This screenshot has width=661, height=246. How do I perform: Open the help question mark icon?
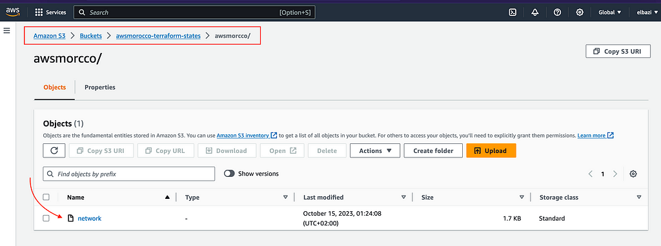pyautogui.click(x=557, y=12)
